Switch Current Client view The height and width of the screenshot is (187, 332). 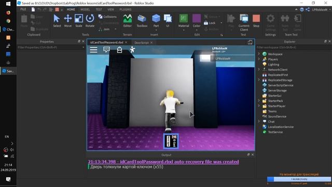click(244, 22)
